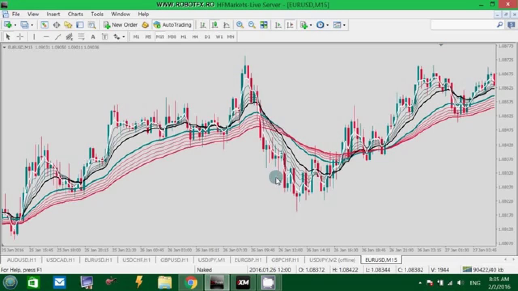
Task: Tile chart windows icon
Action: [264, 25]
